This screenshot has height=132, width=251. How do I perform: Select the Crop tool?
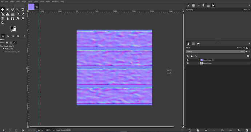tap(23, 9)
